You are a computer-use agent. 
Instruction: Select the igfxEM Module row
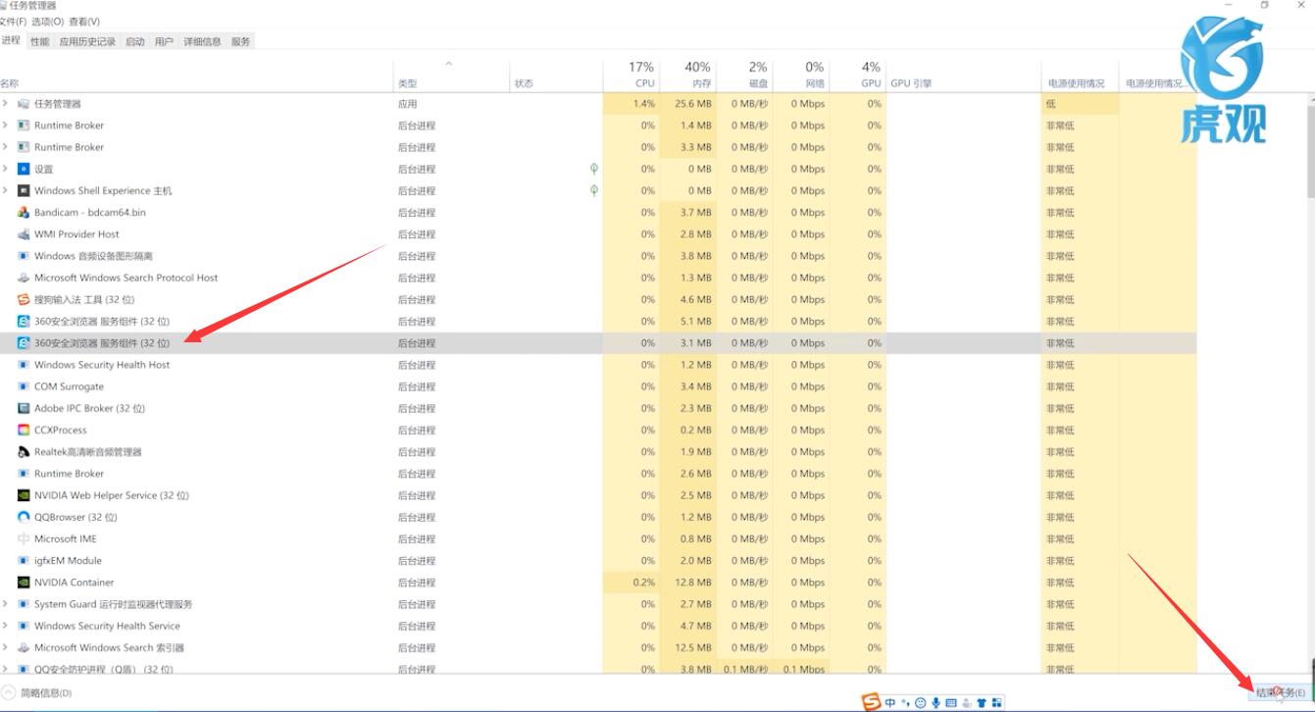[598, 561]
